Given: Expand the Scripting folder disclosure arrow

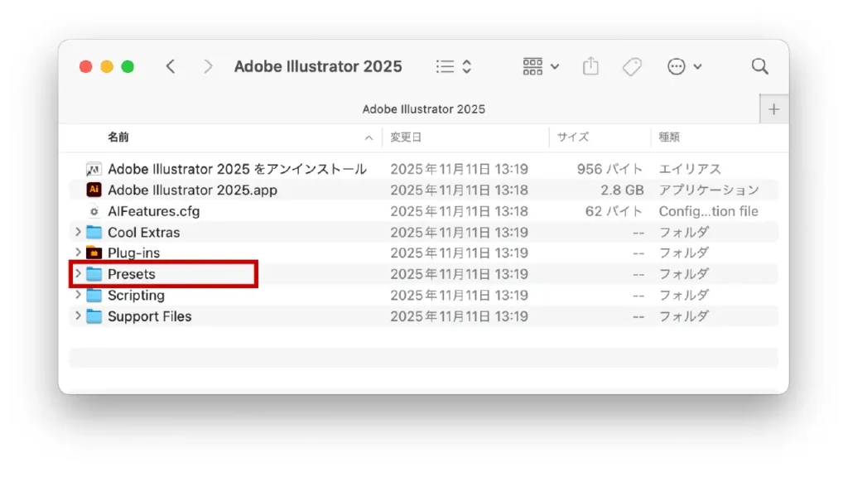Looking at the screenshot, I should pos(78,296).
